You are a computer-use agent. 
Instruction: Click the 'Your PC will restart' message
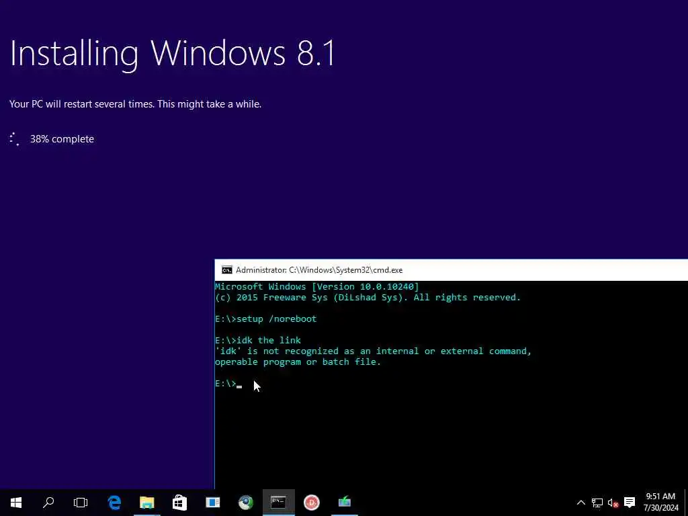click(135, 104)
